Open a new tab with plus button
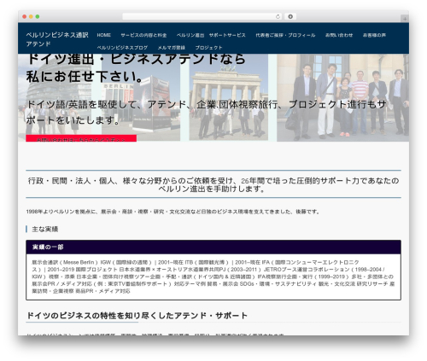427x361 pixels. [x=405, y=19]
